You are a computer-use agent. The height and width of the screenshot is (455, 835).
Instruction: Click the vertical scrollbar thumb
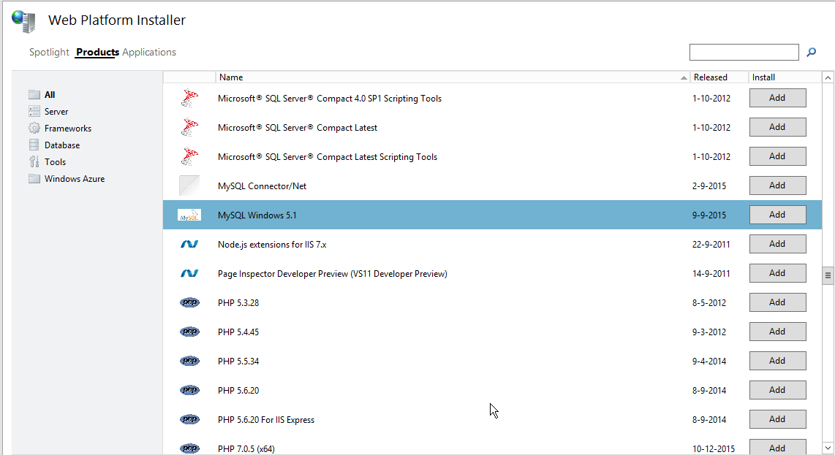(x=828, y=275)
